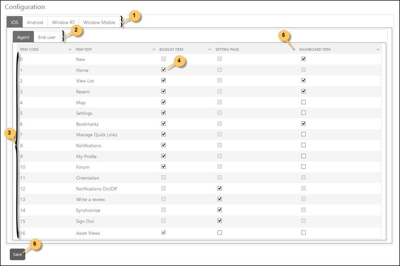Click the callout marker numbered 5

[x=285, y=36]
